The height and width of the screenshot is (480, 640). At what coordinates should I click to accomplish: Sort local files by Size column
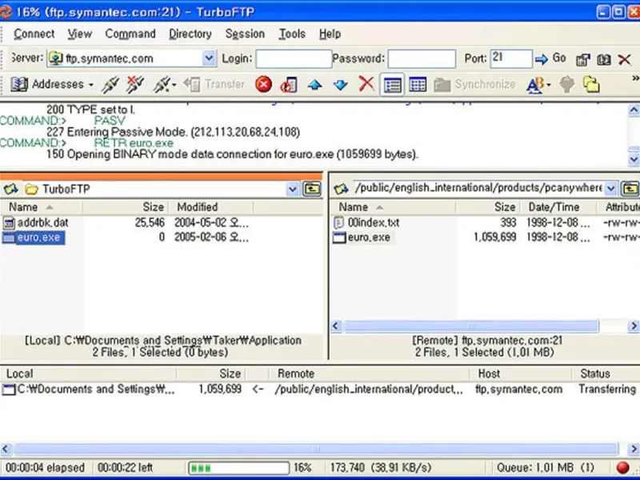(x=126, y=207)
